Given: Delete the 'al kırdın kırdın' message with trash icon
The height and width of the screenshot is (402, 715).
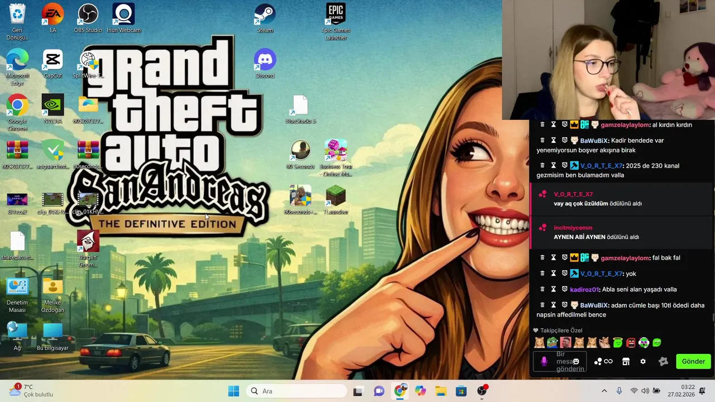Looking at the screenshot, I should (542, 125).
